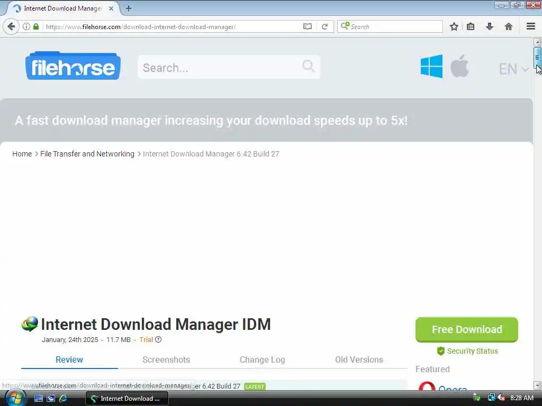Select the Internet Download Manager browser tab
The height and width of the screenshot is (406, 542).
coord(64,8)
